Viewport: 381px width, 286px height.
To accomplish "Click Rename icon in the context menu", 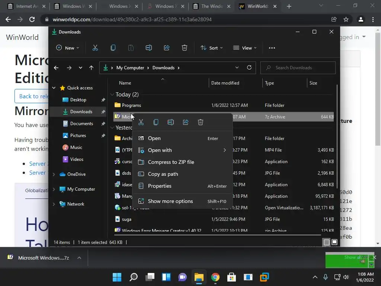I will (171, 122).
